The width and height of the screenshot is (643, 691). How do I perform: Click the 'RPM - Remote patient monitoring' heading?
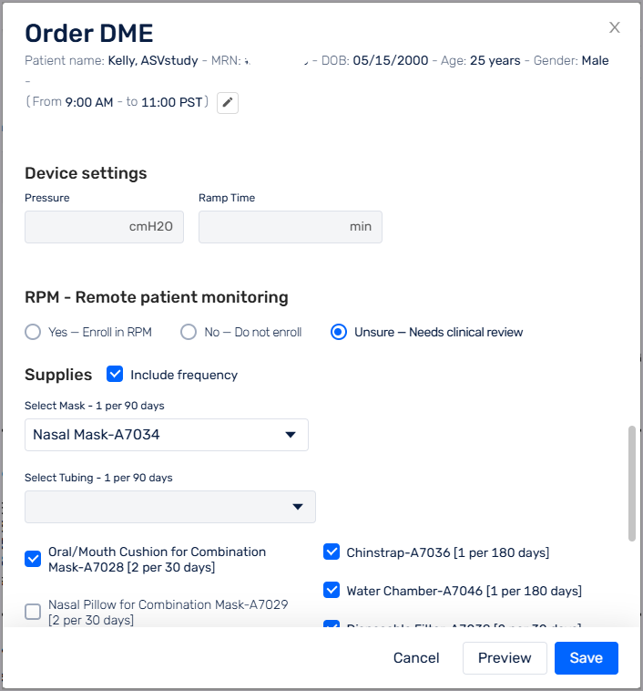click(157, 297)
